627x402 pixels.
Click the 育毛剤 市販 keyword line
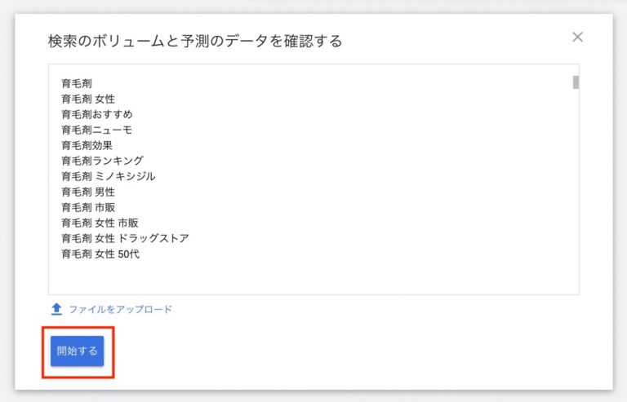[x=87, y=207]
